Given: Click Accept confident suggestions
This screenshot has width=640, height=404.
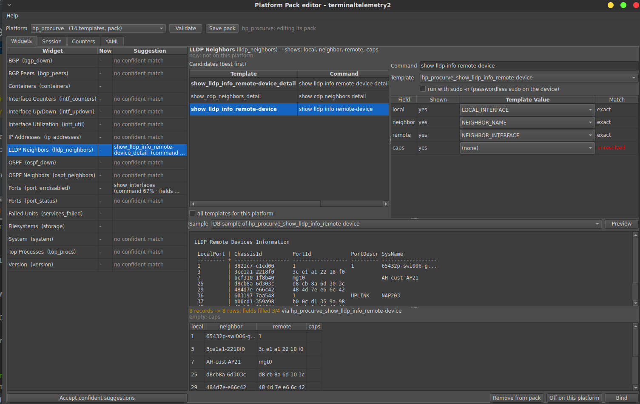Looking at the screenshot, I should click(x=97, y=398).
